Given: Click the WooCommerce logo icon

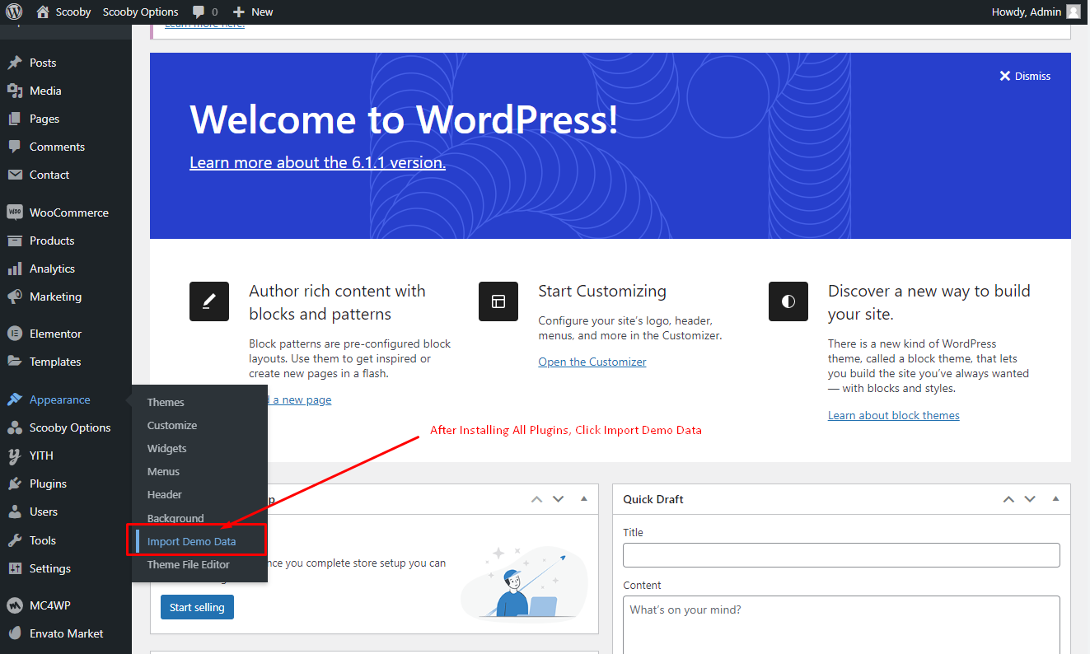Looking at the screenshot, I should tap(15, 213).
